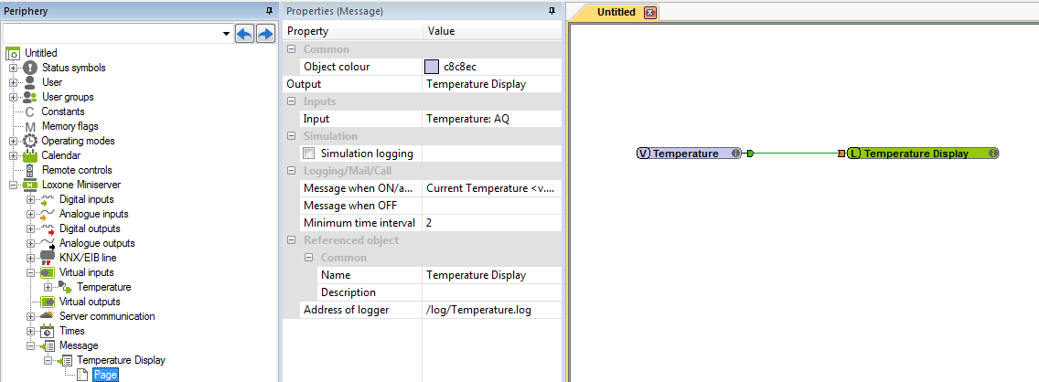Click the back navigation arrow in Periphery
This screenshot has height=382, width=1039.
pos(244,33)
